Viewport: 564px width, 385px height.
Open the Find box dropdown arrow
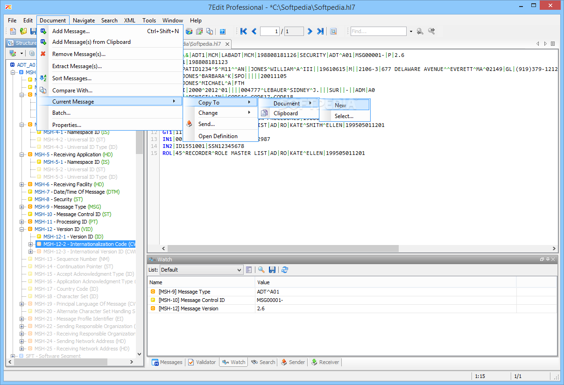pyautogui.click(x=411, y=31)
